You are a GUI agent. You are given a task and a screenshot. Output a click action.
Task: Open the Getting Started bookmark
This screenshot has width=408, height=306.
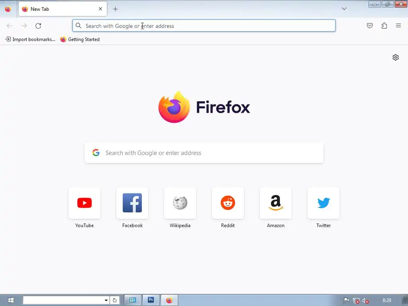pyautogui.click(x=80, y=39)
